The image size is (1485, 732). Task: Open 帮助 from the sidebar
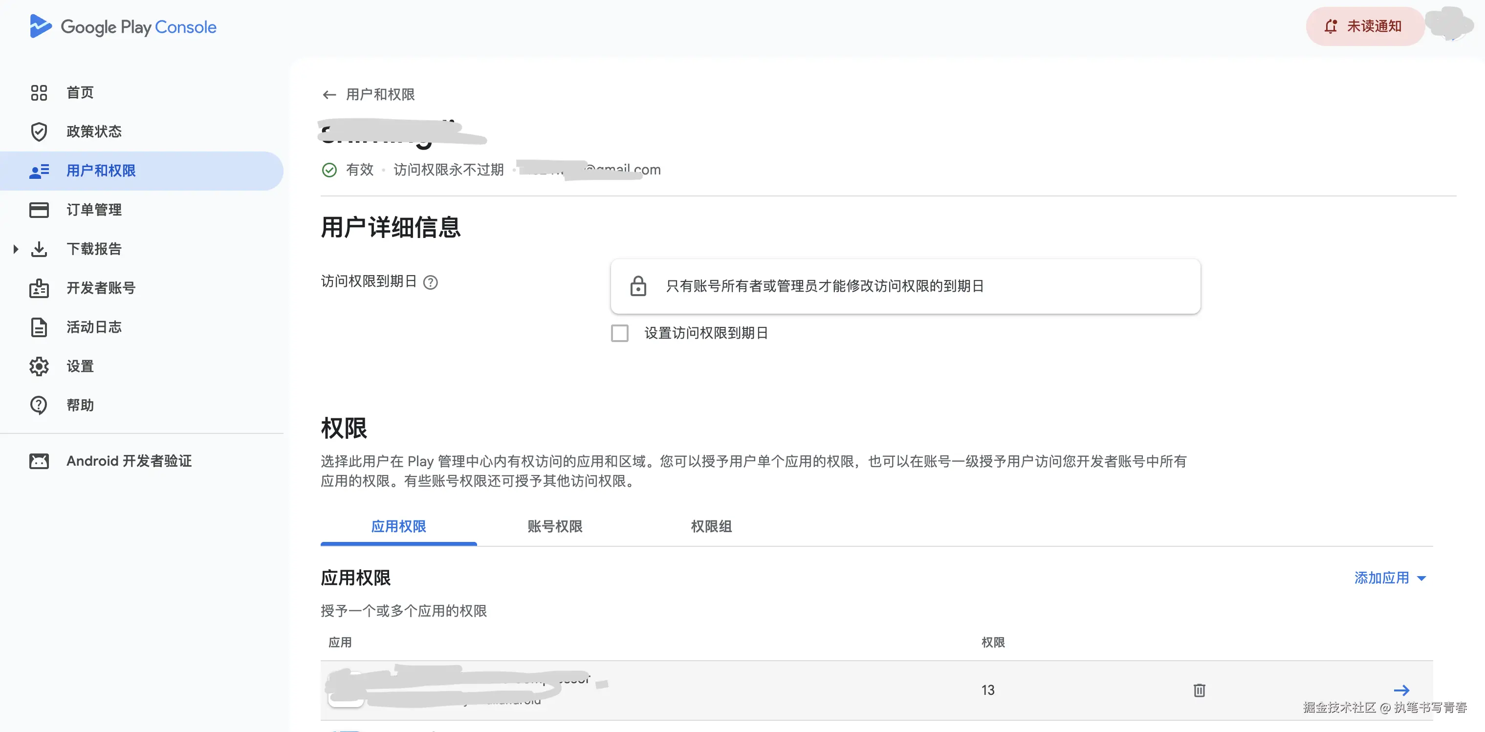[39, 405]
